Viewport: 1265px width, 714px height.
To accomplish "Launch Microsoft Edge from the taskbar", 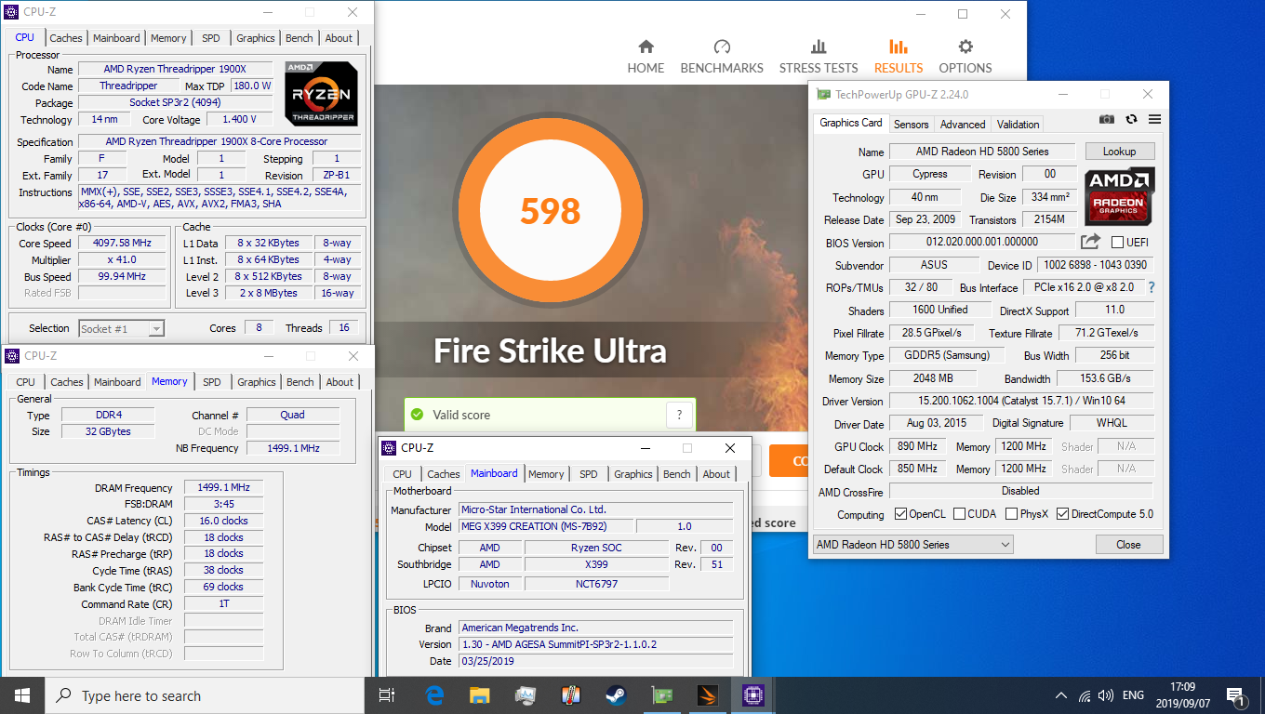I will (x=434, y=695).
